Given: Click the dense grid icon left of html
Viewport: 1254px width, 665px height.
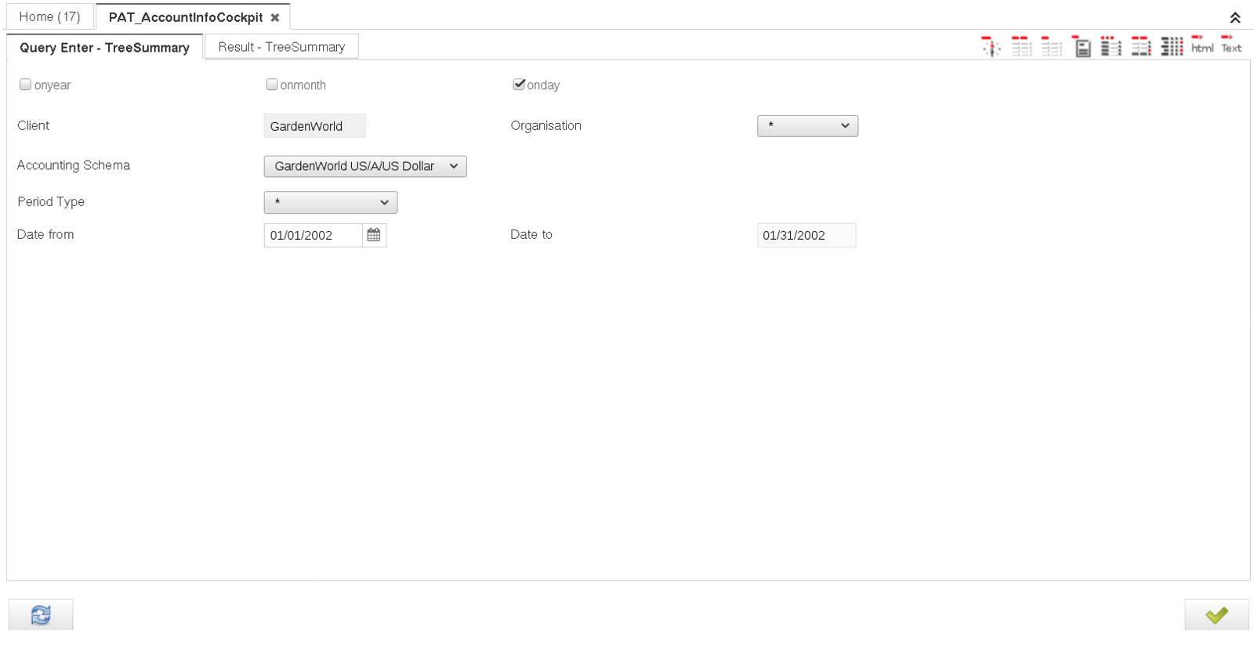Looking at the screenshot, I should point(1172,47).
